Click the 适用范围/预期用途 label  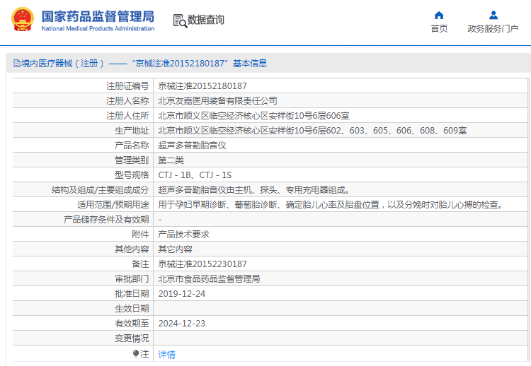tap(113, 205)
